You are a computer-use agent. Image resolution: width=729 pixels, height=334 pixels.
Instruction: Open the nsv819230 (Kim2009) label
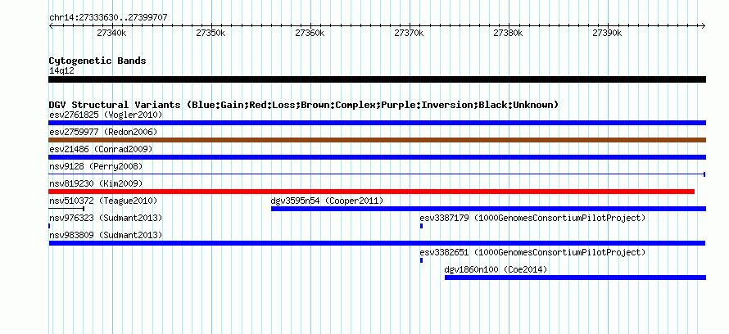tap(96, 183)
